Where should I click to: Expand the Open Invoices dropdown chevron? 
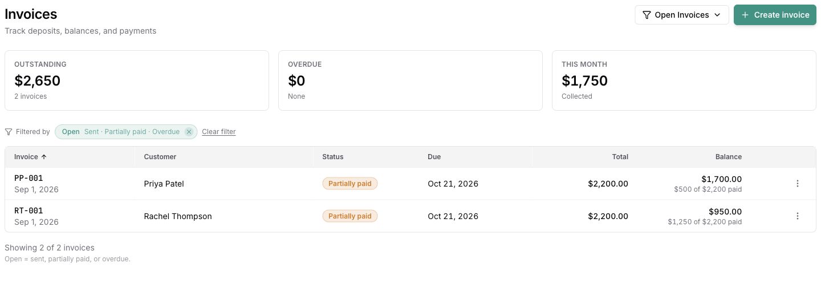tap(717, 15)
